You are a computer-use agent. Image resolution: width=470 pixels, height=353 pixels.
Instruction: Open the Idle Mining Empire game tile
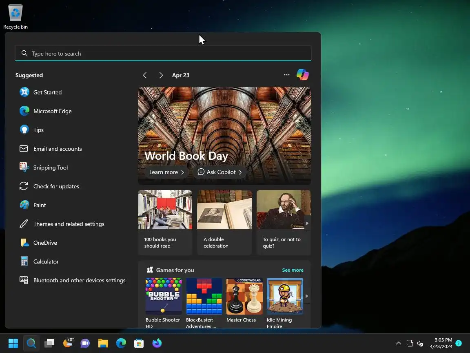click(x=285, y=303)
